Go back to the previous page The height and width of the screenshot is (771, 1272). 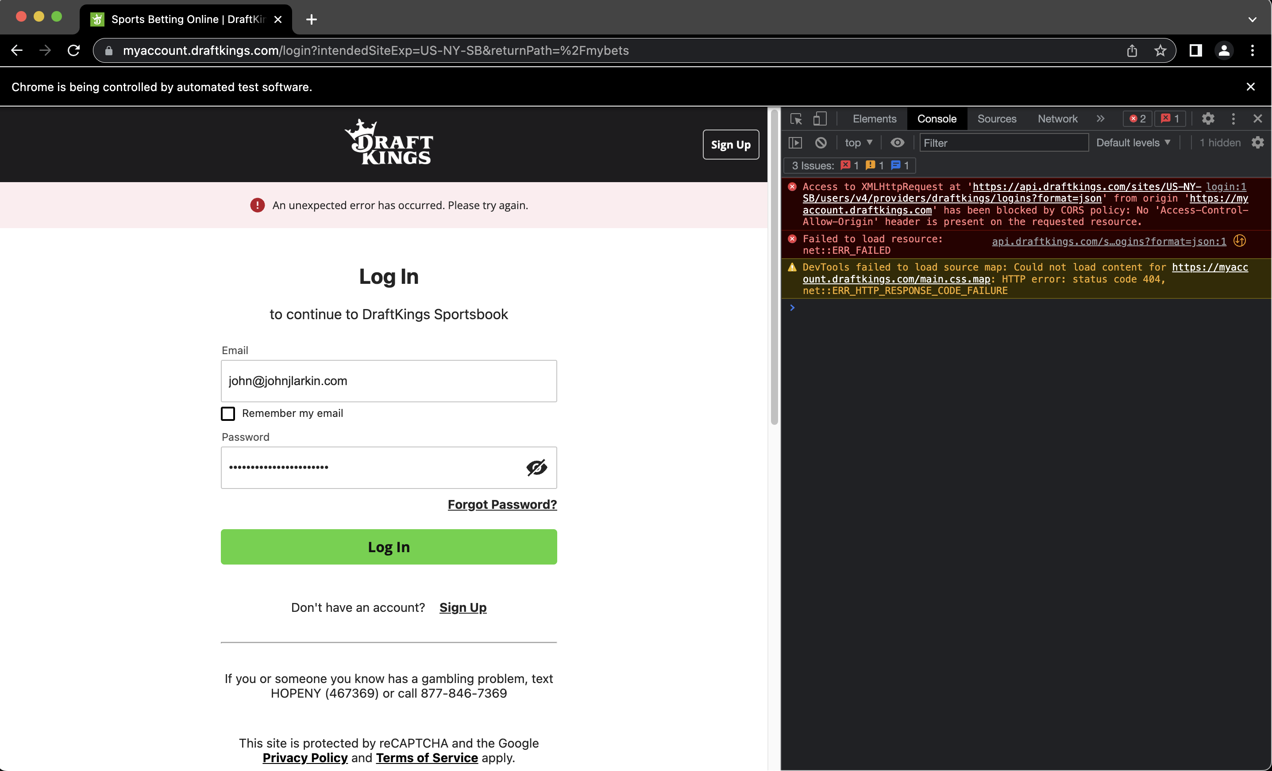pyautogui.click(x=17, y=50)
